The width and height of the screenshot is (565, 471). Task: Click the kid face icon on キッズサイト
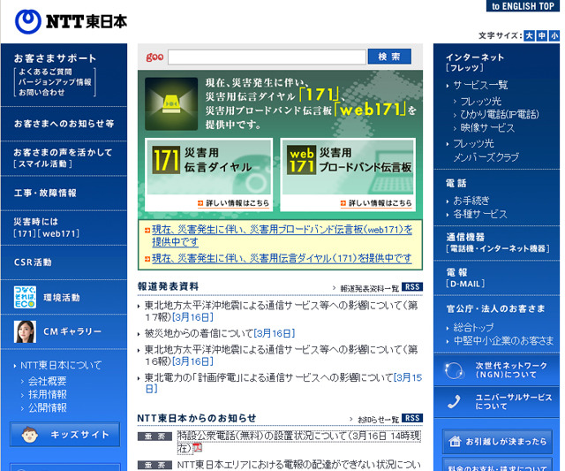29,435
